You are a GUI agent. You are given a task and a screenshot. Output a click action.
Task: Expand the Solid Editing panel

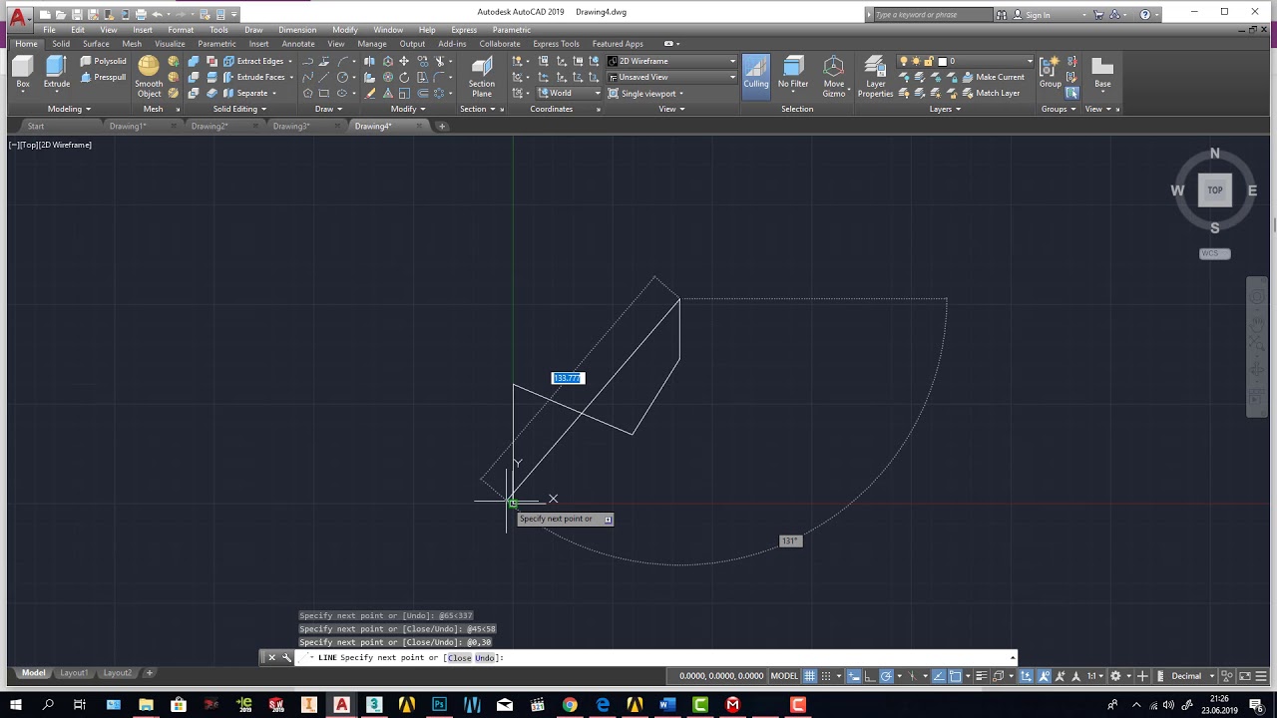click(x=238, y=109)
